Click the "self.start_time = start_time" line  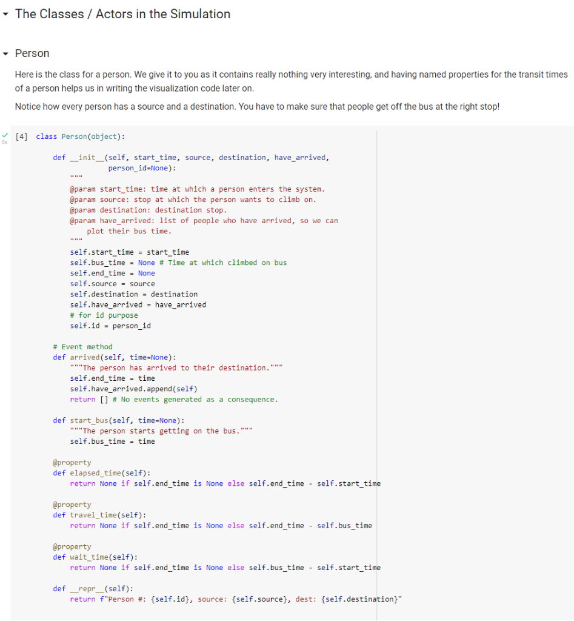click(x=130, y=252)
